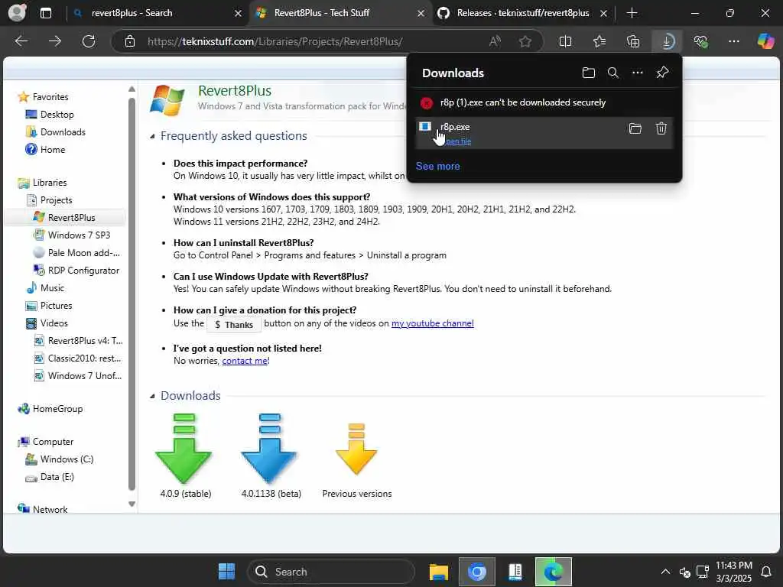Select Data (E:) drive

pyautogui.click(x=57, y=477)
